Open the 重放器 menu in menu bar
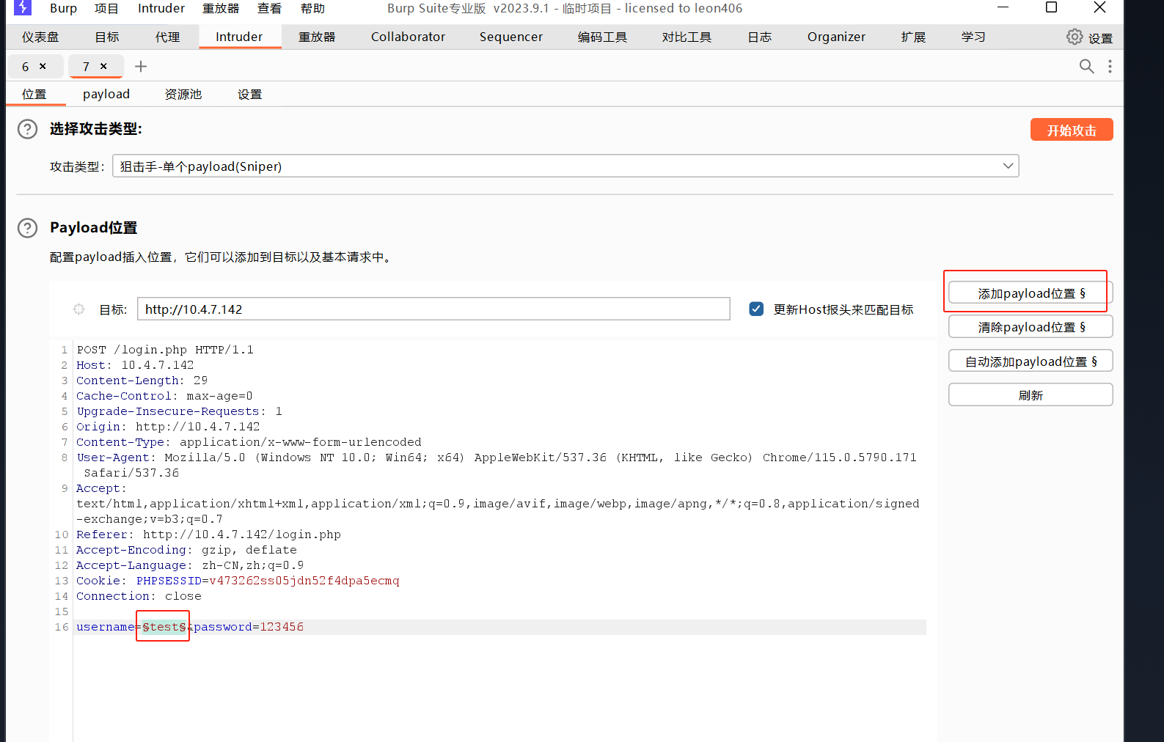Image resolution: width=1164 pixels, height=742 pixels. click(x=221, y=8)
